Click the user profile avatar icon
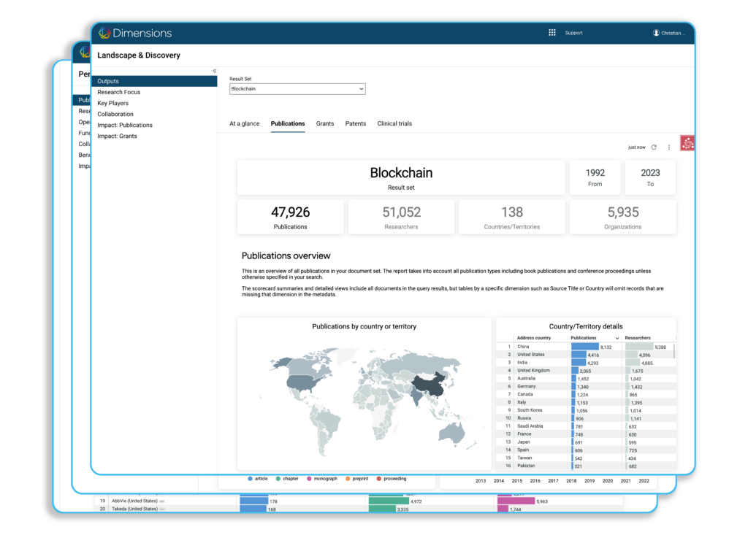The width and height of the screenshot is (748, 535). (x=656, y=33)
